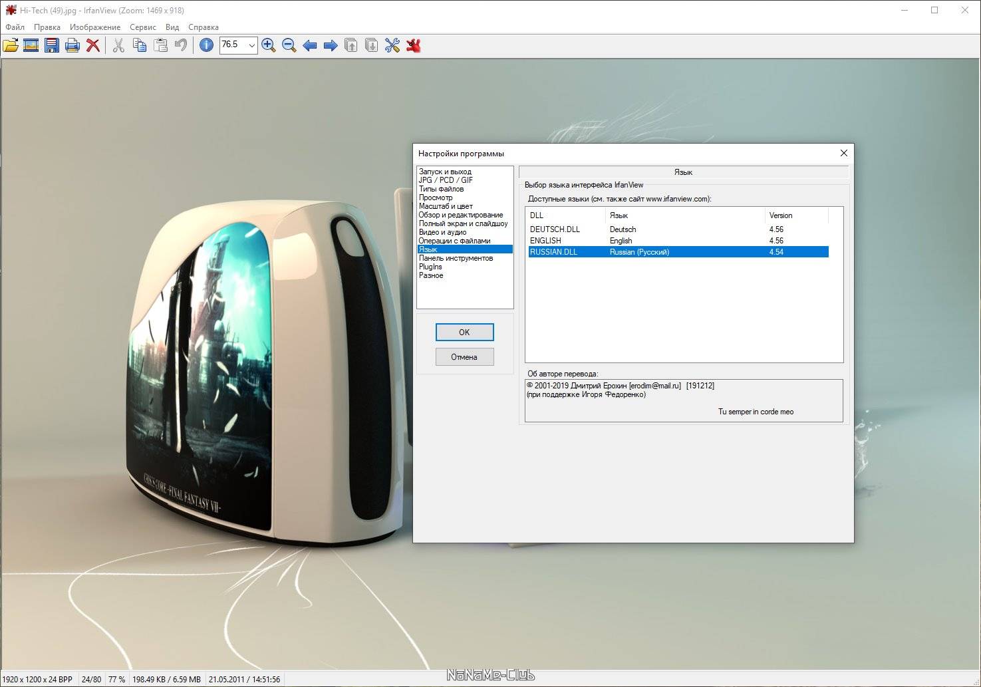Screen dimensions: 981x687
Task: Choose DEUTSCH.DLL language row
Action: tap(678, 229)
